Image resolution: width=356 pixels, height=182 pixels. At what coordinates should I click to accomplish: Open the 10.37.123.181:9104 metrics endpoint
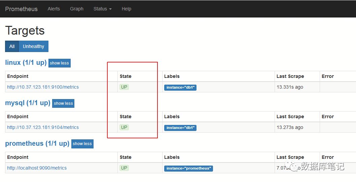tap(43, 127)
